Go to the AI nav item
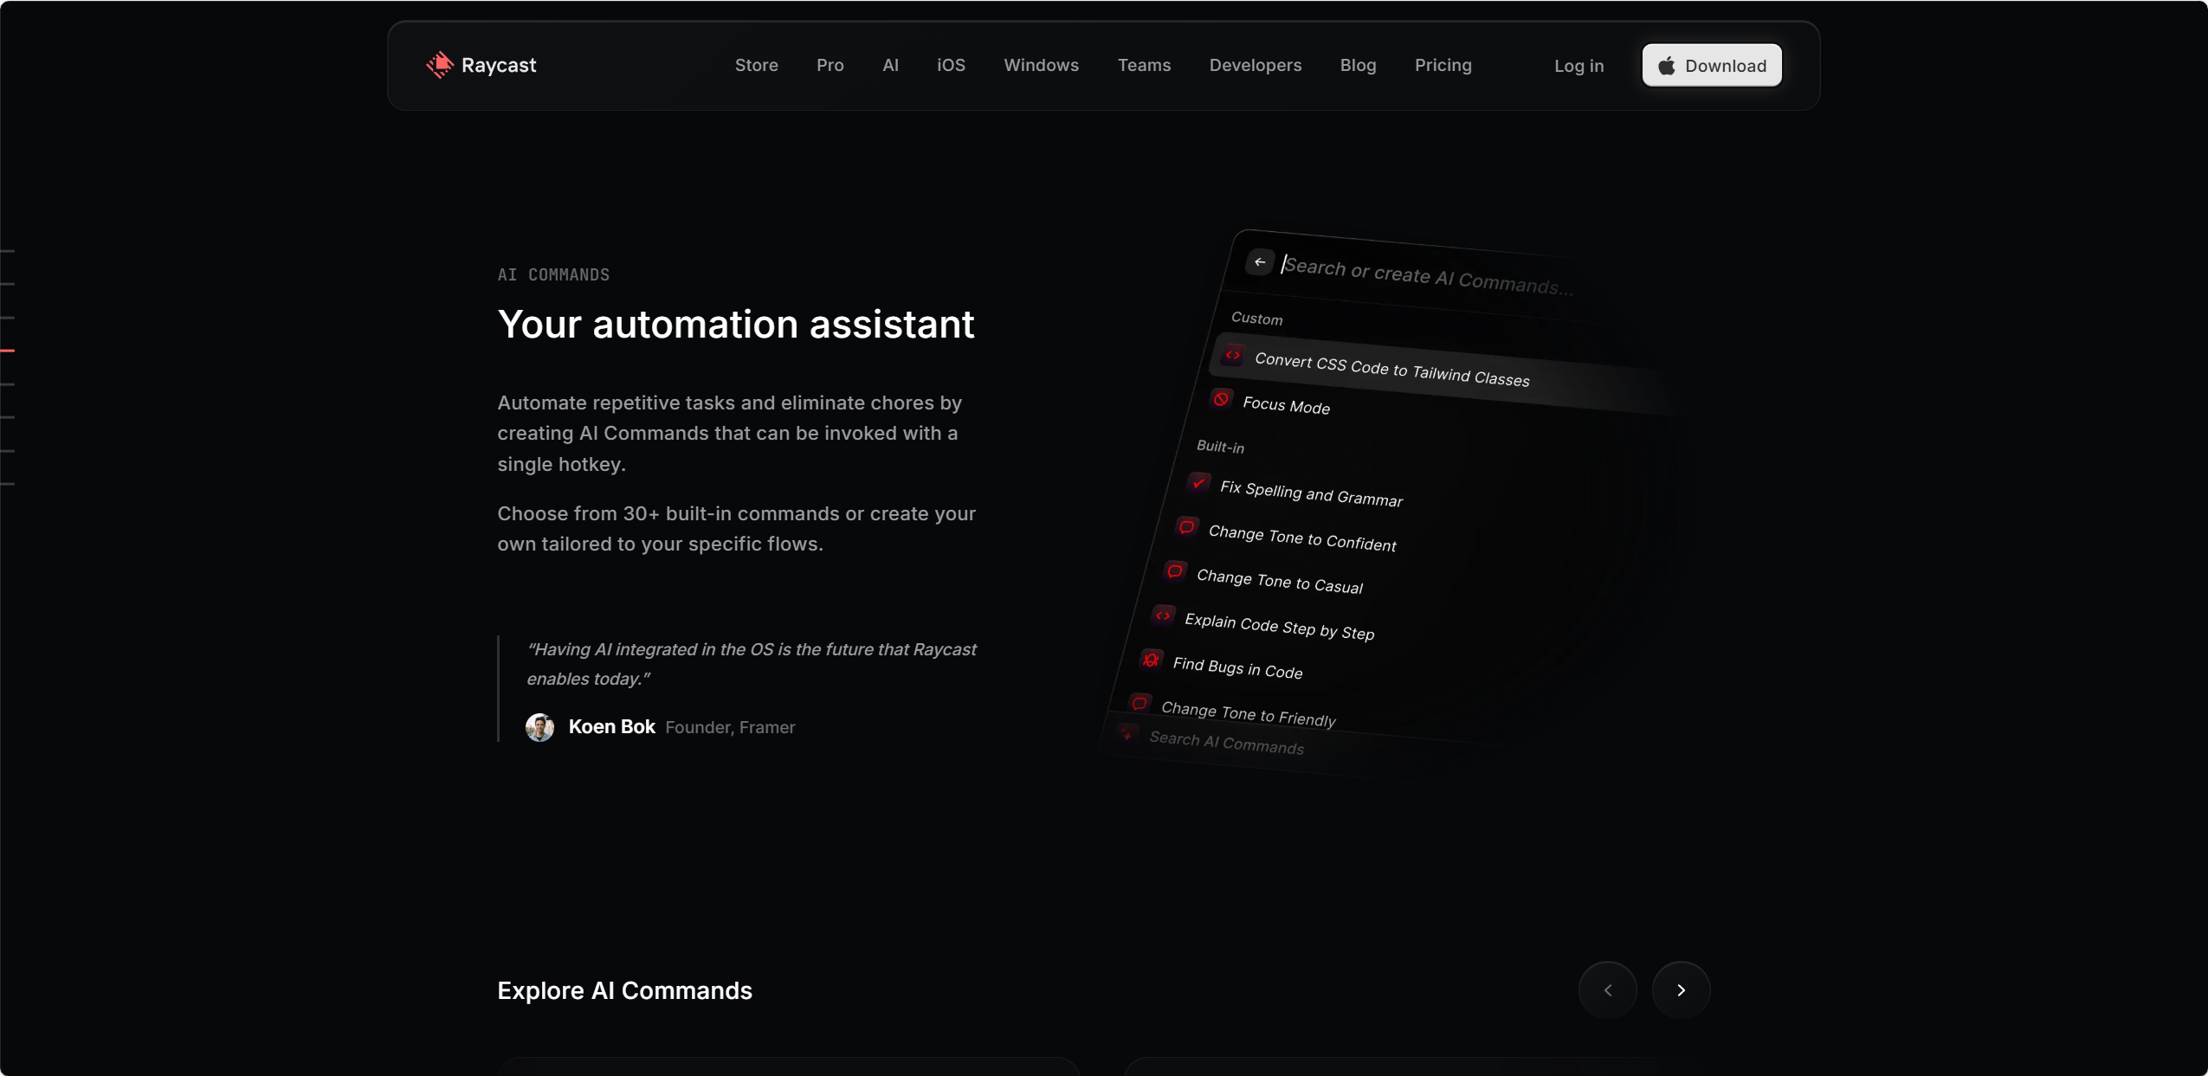The image size is (2208, 1076). point(890,65)
